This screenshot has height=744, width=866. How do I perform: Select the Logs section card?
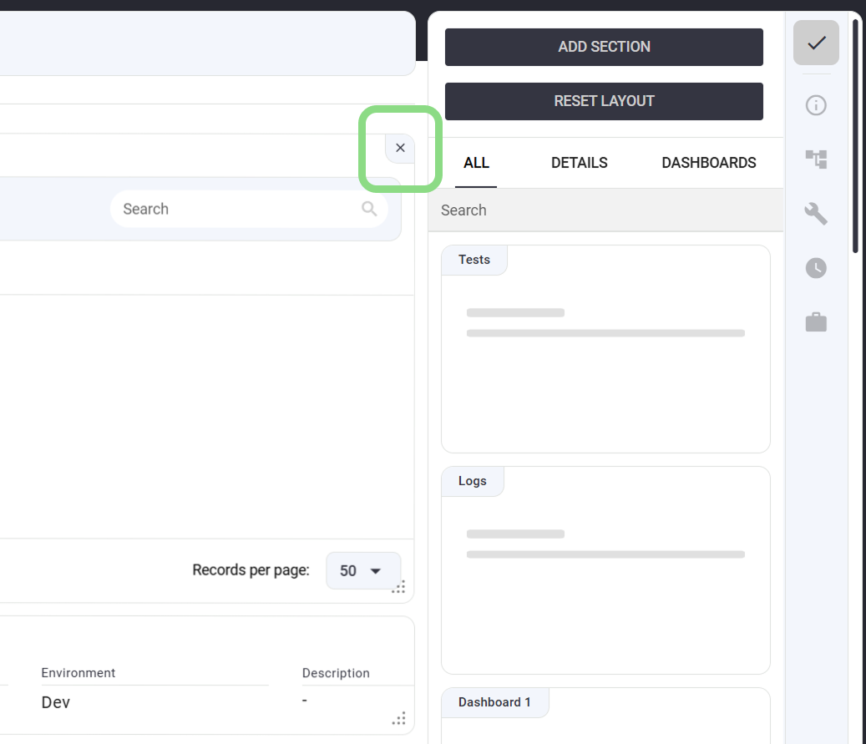pos(605,570)
